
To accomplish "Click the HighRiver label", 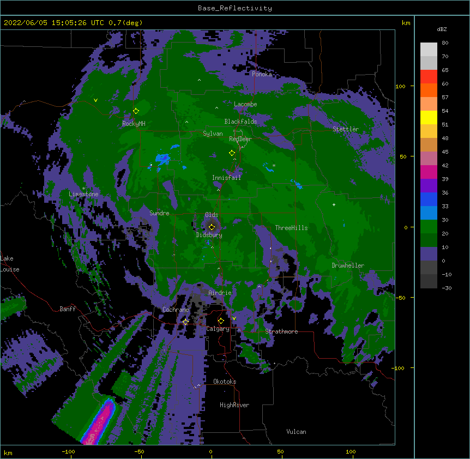I will pos(234,405).
